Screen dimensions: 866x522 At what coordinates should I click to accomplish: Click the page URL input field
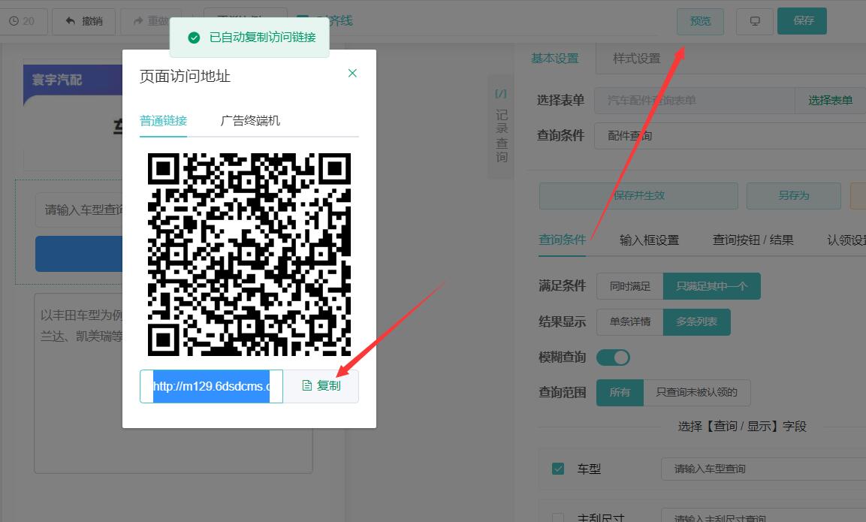211,386
